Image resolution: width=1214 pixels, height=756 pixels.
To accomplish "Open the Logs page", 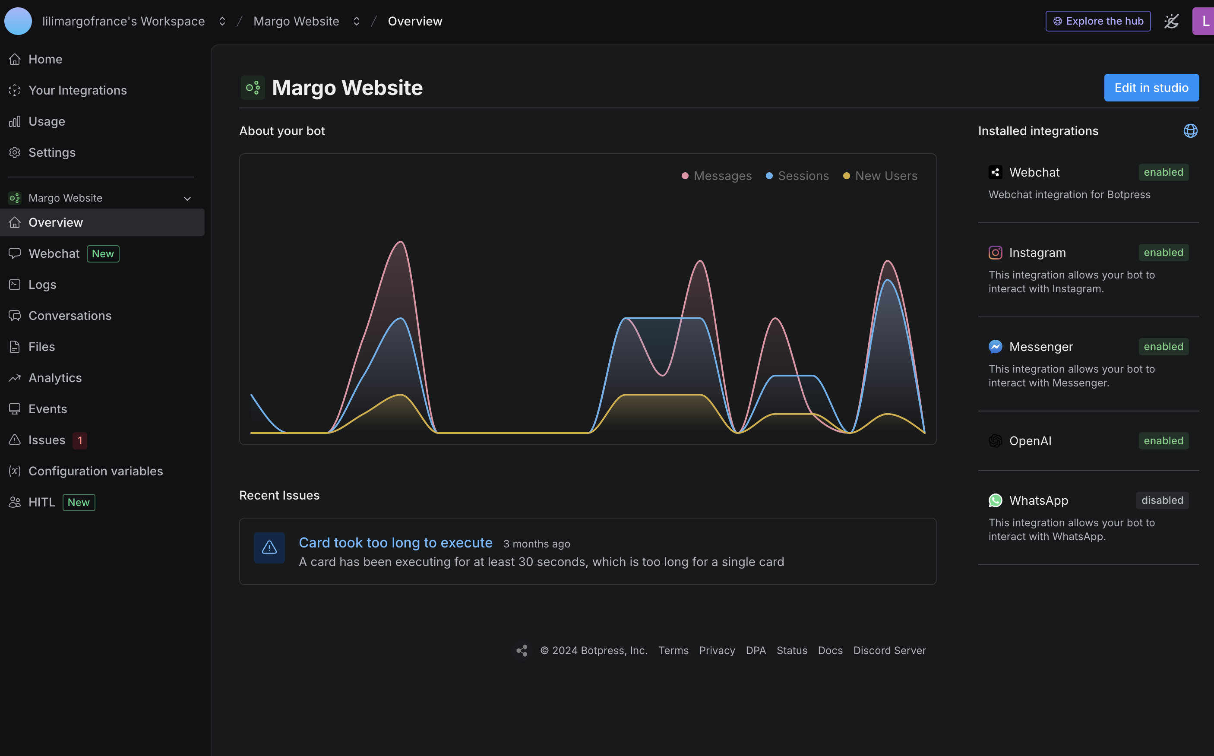I will pos(102,285).
